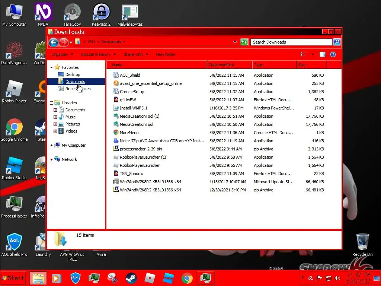Show the preview pane

pos(322,54)
